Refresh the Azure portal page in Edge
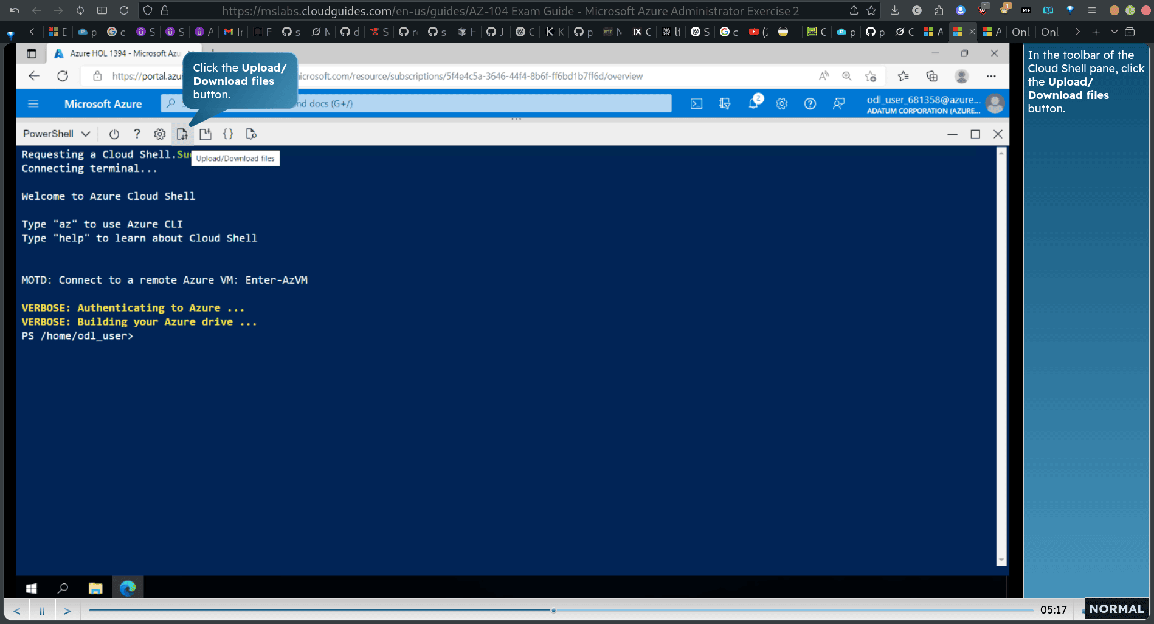Viewport: 1154px width, 624px height. [63, 76]
